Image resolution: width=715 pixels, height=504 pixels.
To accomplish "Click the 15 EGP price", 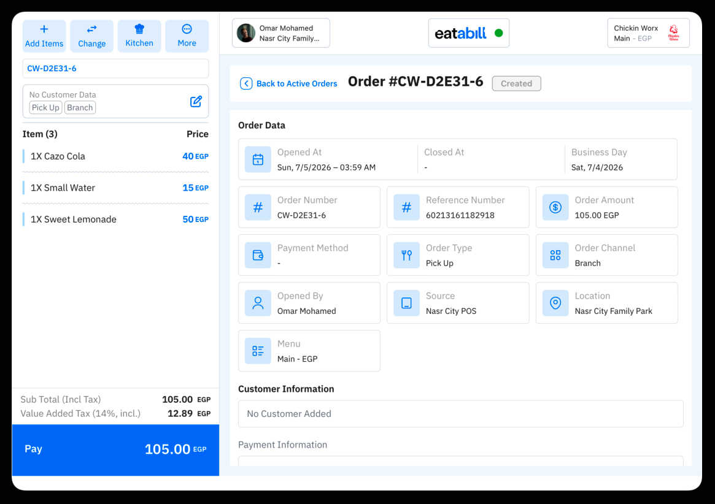I will pos(195,188).
